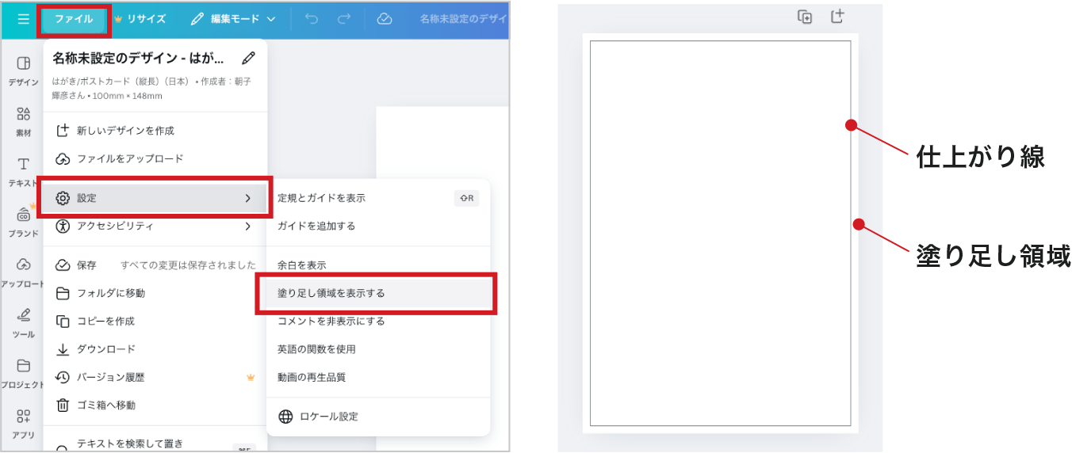Open the hamburger main menu icon
Image resolution: width=1072 pixels, height=453 pixels.
coord(23,19)
